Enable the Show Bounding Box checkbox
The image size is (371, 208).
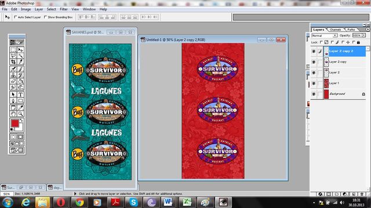[x=45, y=17]
